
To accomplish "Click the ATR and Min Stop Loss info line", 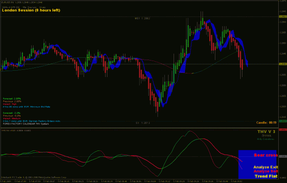I will 24,7.
